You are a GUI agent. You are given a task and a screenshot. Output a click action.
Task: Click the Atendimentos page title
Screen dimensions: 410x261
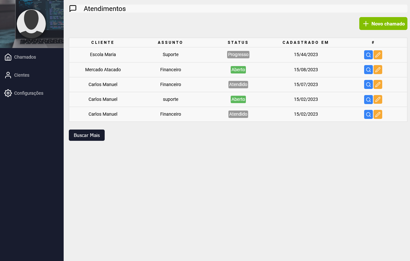coord(105,9)
